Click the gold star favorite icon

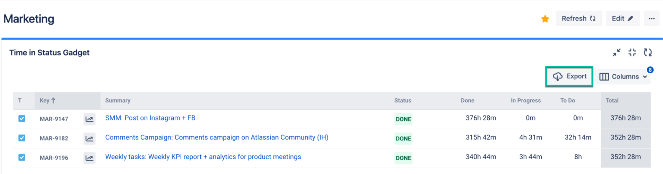[545, 19]
